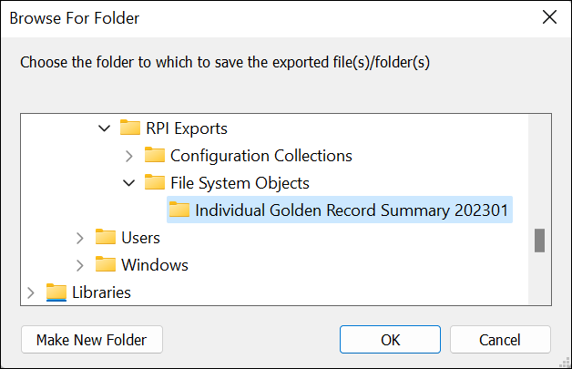This screenshot has width=572, height=369.
Task: Expand the Users folder node
Action: (80, 238)
